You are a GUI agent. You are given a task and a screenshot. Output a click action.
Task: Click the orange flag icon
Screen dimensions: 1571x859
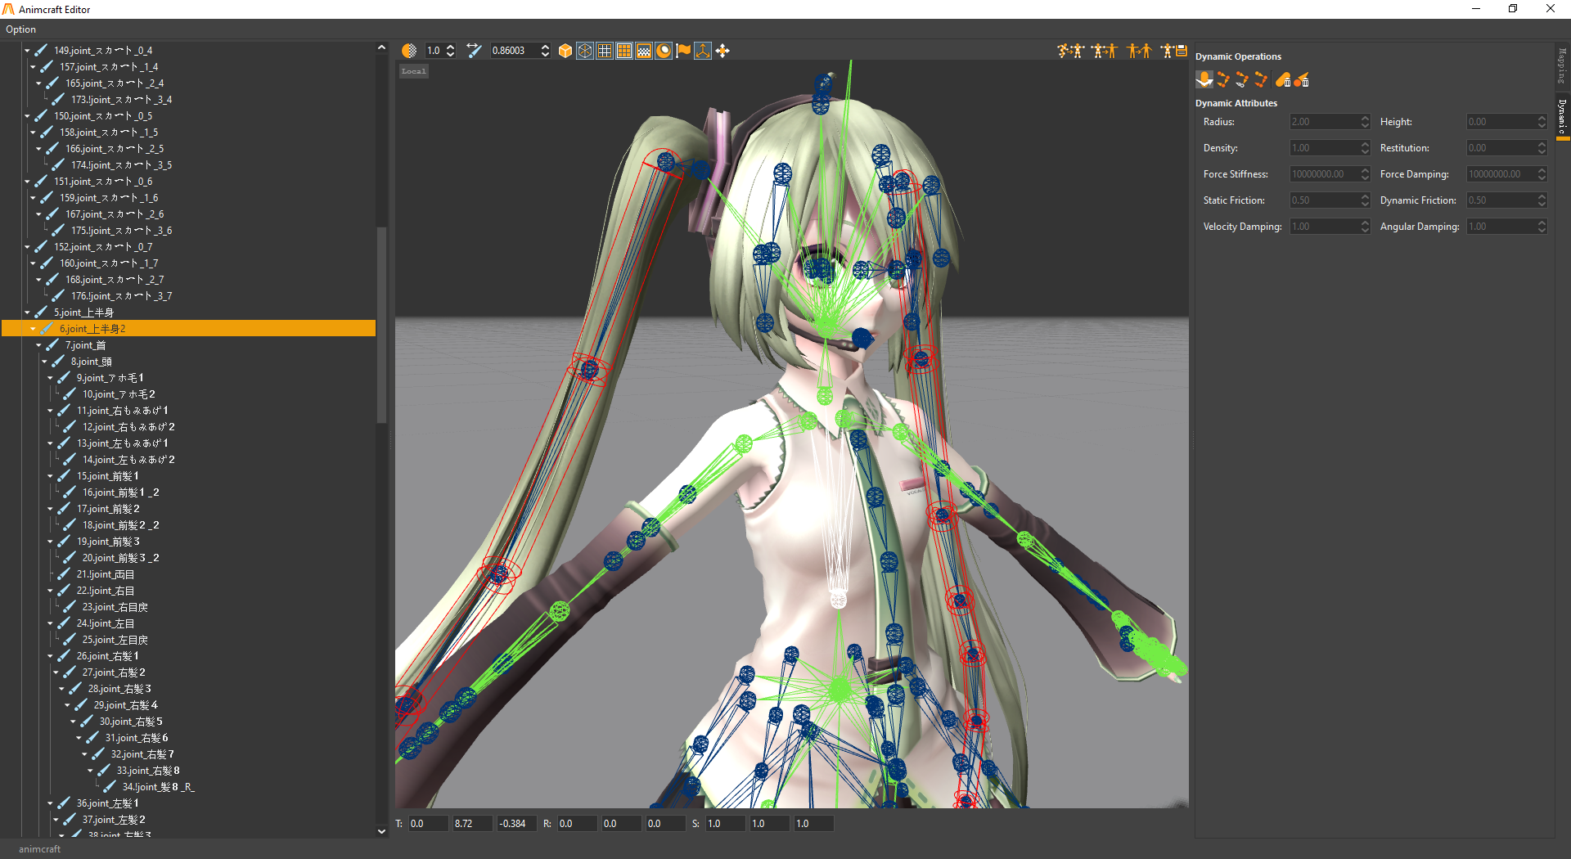(x=683, y=51)
